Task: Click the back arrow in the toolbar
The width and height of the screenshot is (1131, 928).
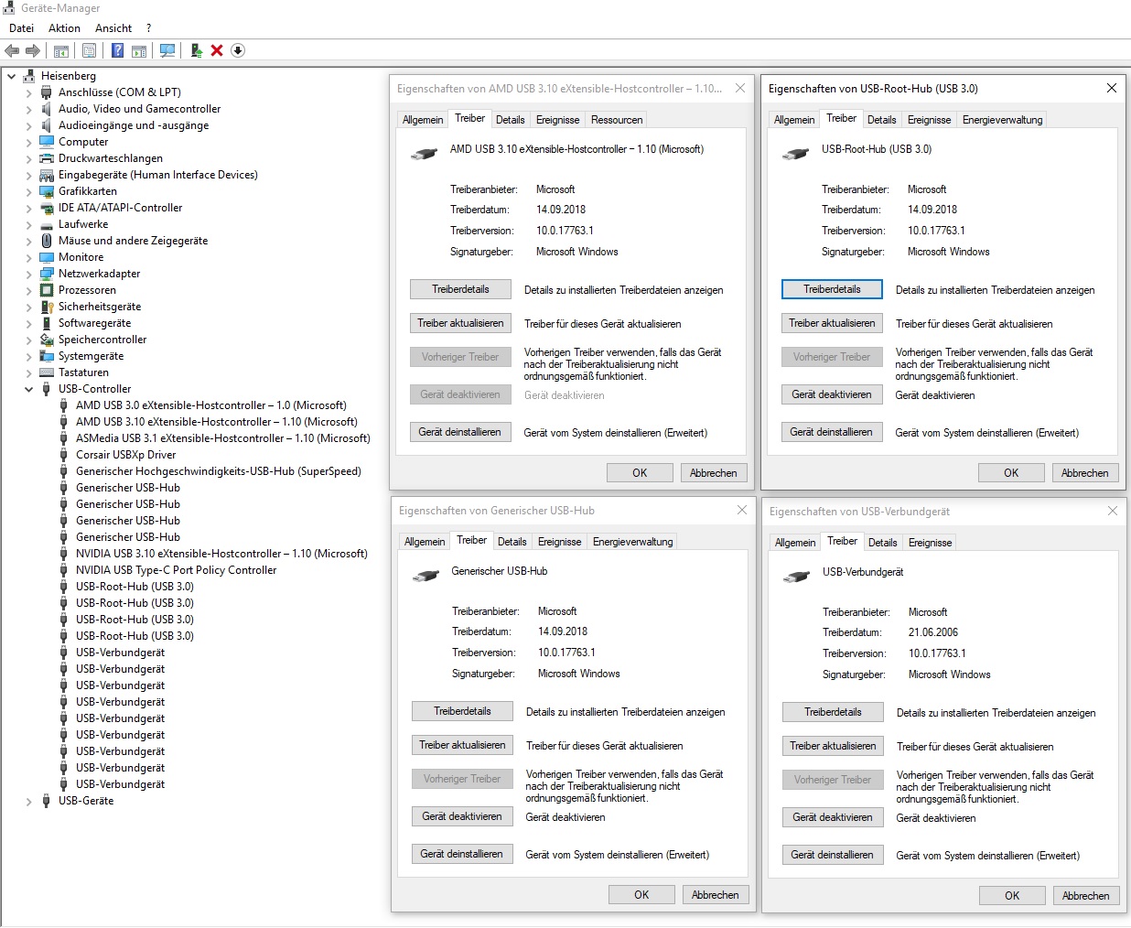Action: (12, 50)
